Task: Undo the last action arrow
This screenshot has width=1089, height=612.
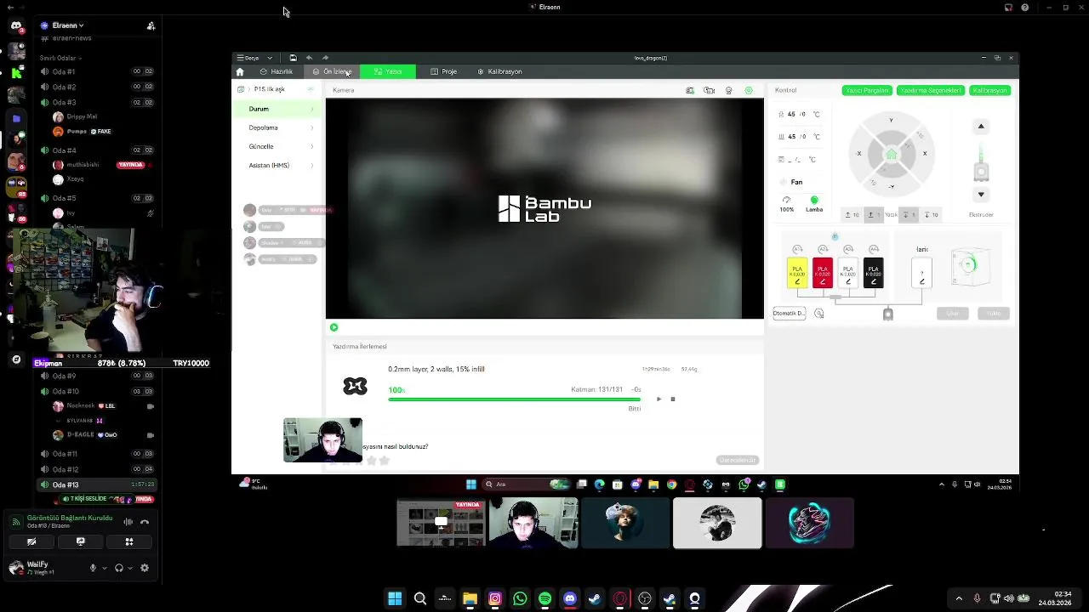Action: tap(309, 58)
